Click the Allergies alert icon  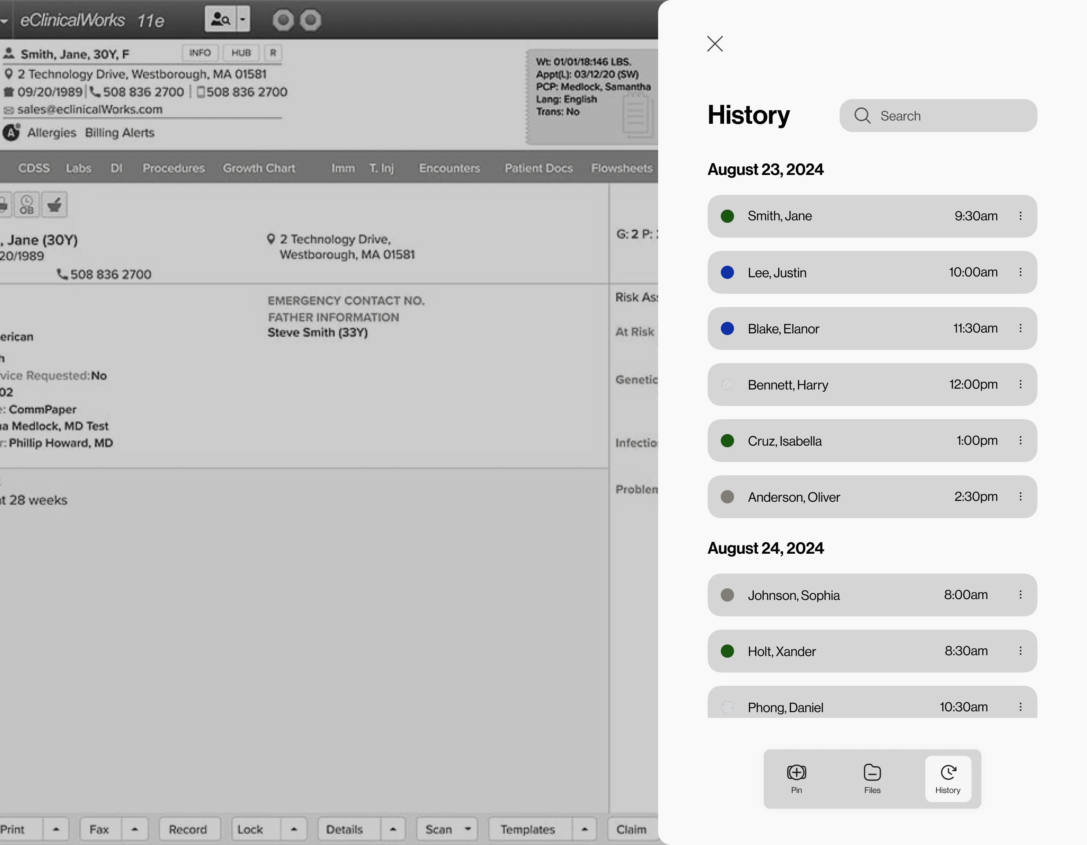(x=12, y=132)
